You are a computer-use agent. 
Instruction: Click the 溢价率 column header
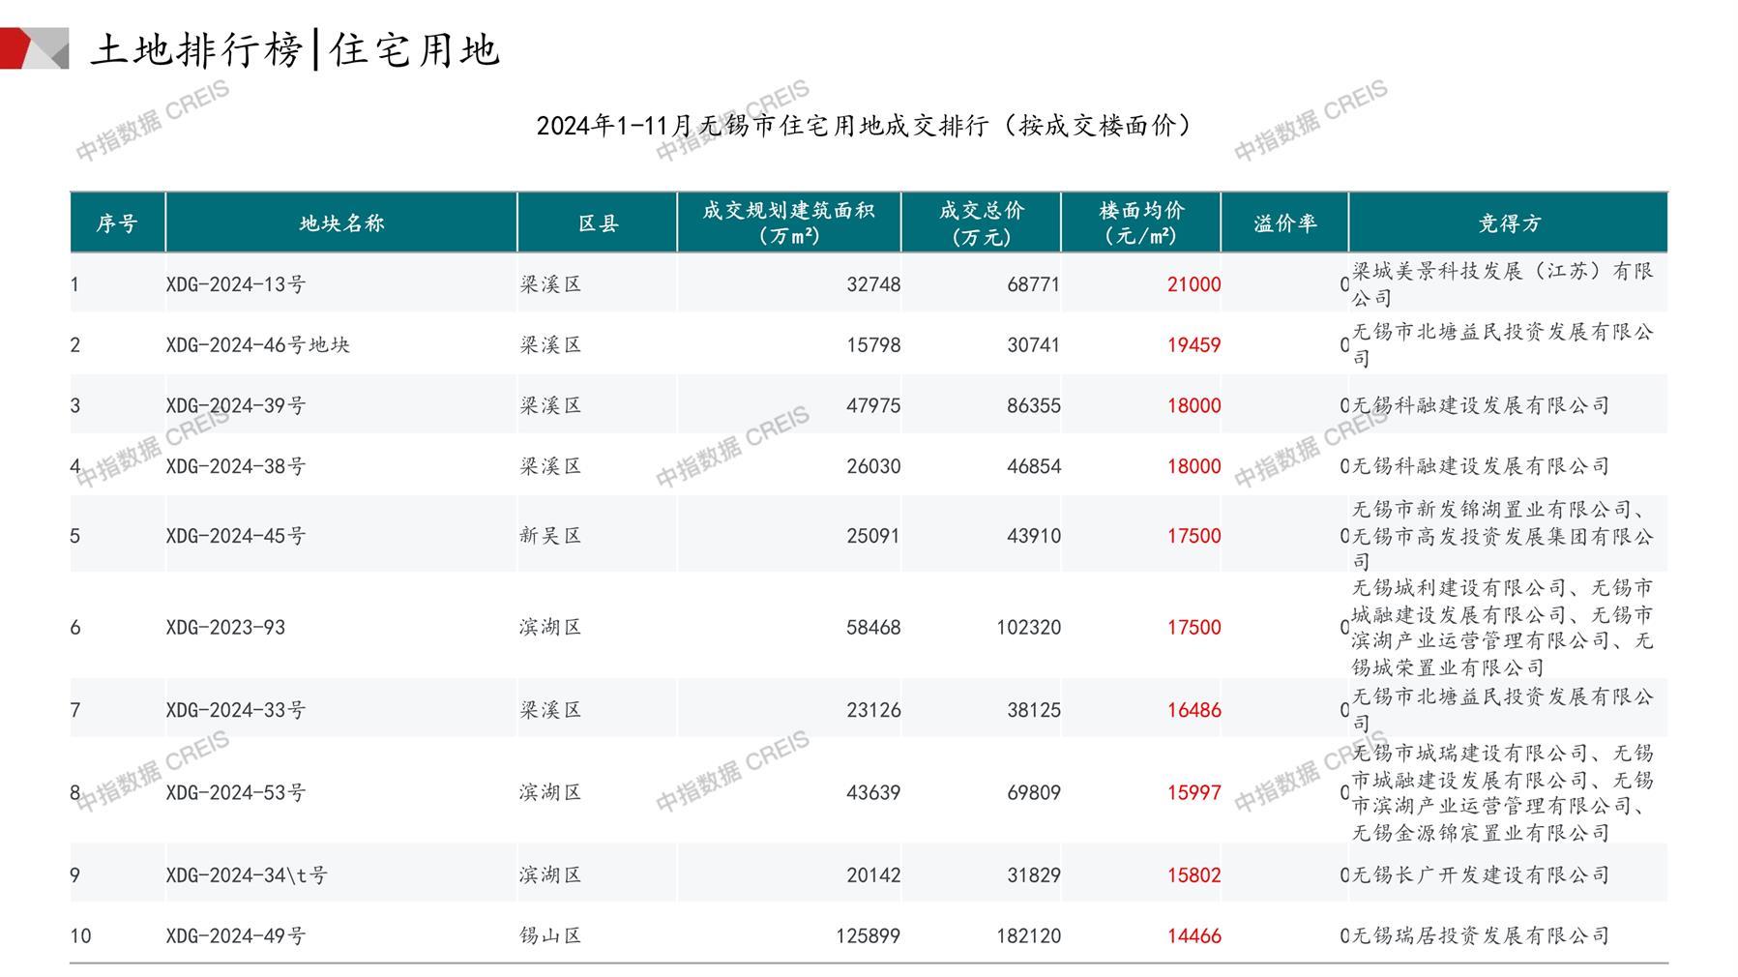[x=1284, y=223]
